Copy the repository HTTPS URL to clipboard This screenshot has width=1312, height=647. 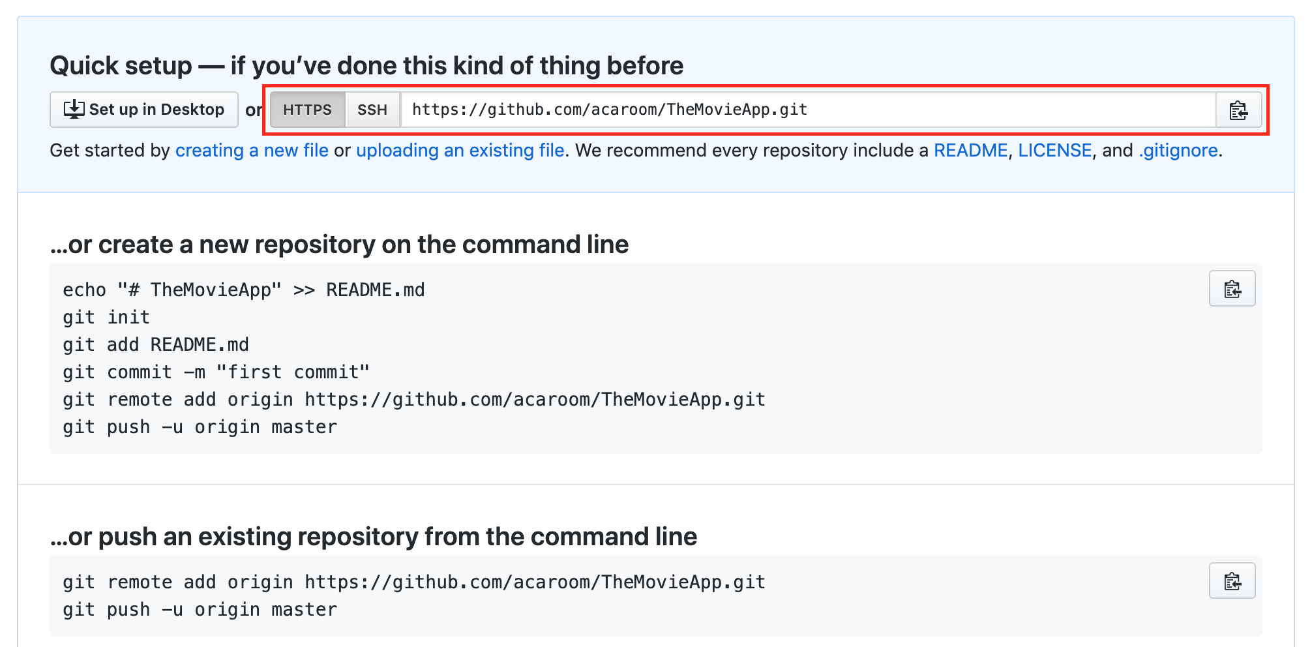tap(1238, 110)
